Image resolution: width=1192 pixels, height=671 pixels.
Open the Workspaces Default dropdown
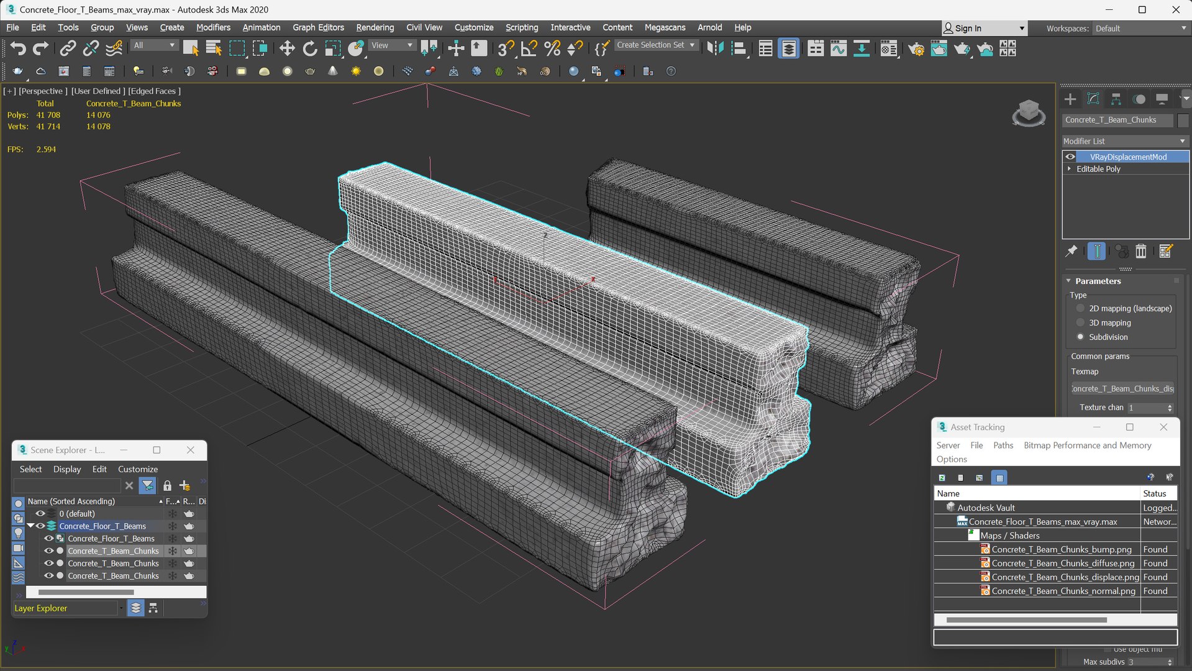pos(1140,29)
